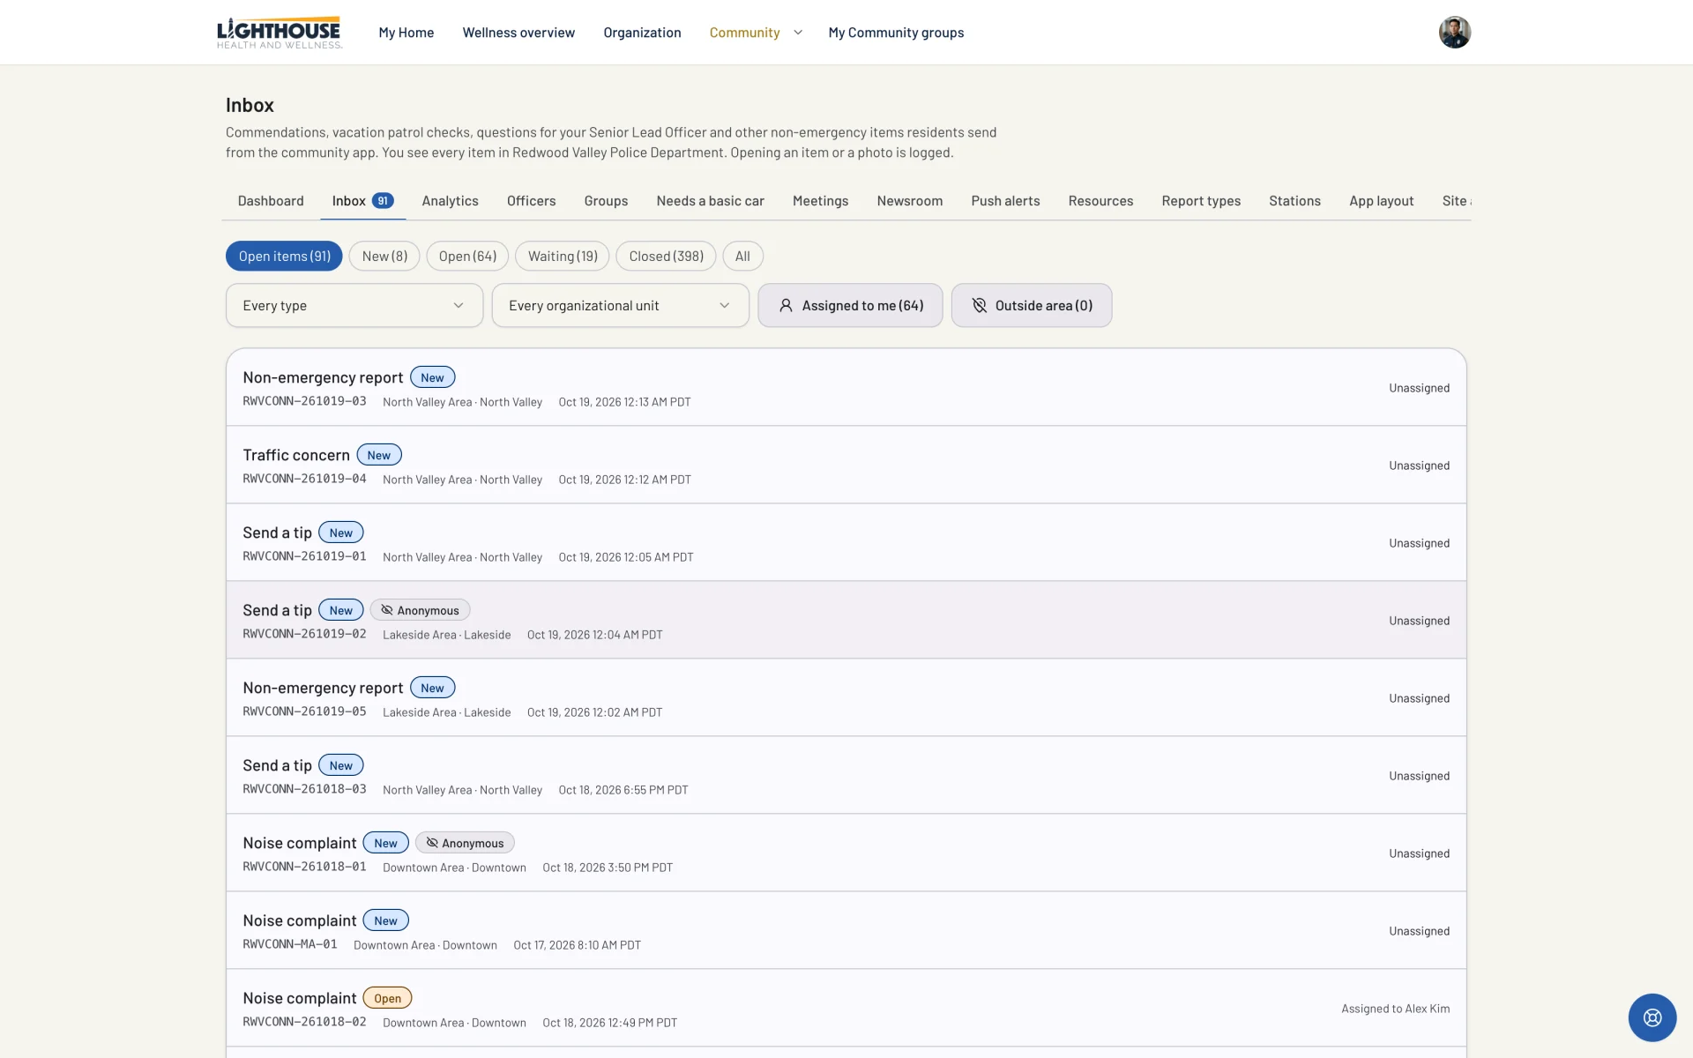
Task: Open the Traffic concern RWVCONN-261019-04 item
Action: point(846,466)
